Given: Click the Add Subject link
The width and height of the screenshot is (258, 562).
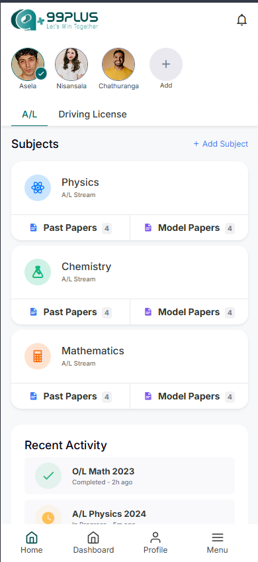Looking at the screenshot, I should tap(221, 144).
